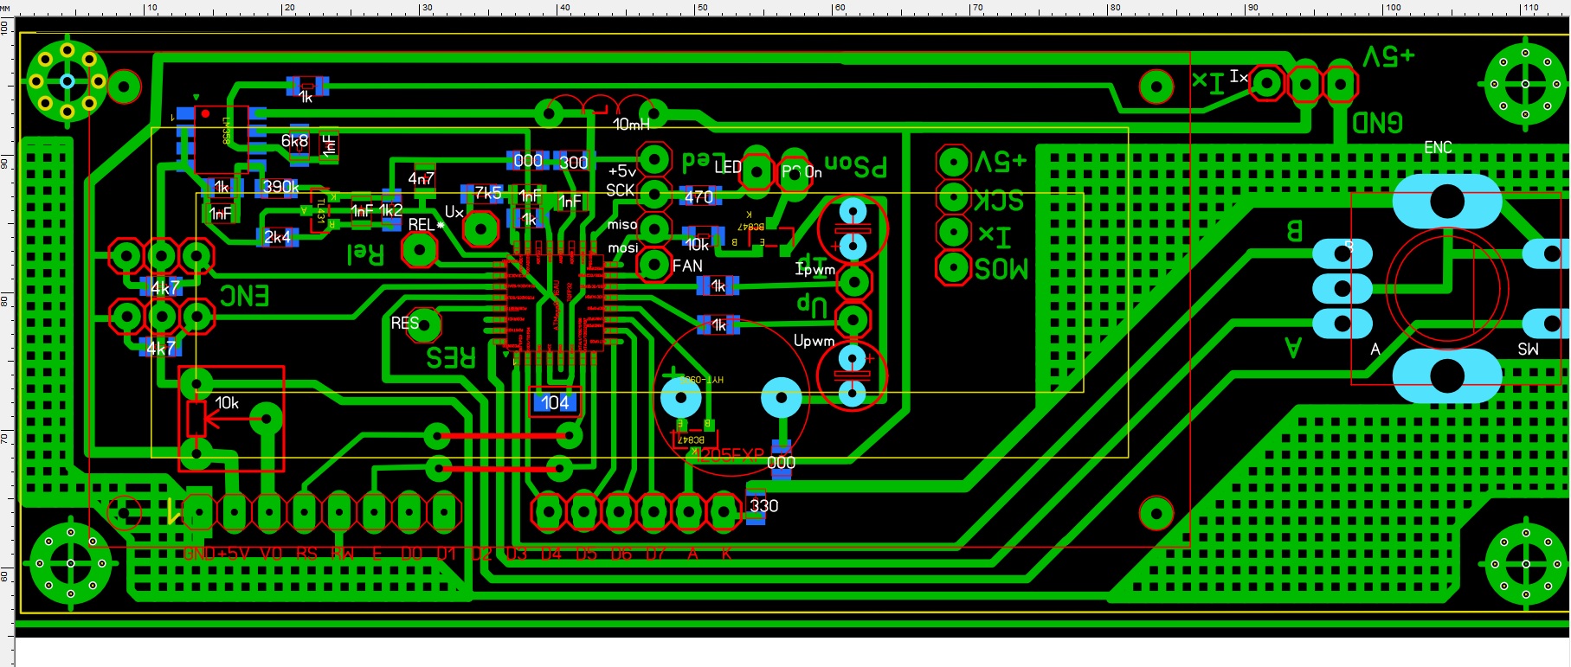
Task: Select the 10k potentiometer symbol
Action: click(197, 419)
